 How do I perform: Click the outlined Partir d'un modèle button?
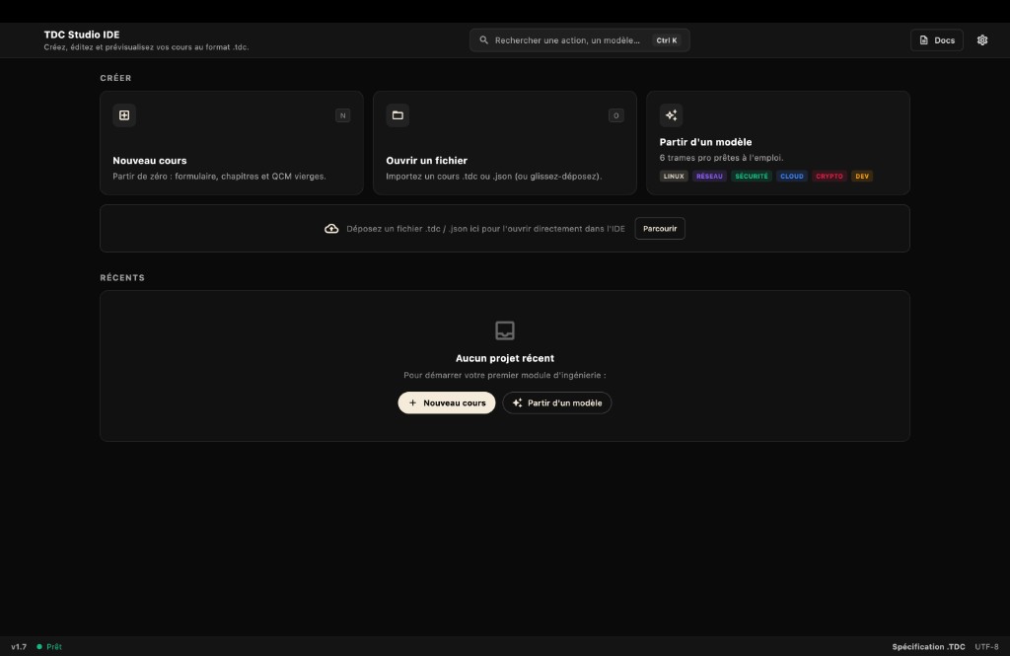(556, 402)
